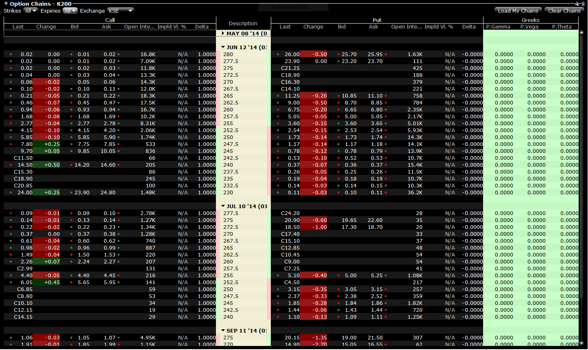
Task: Click the Clear Chains button
Action: tap(564, 11)
